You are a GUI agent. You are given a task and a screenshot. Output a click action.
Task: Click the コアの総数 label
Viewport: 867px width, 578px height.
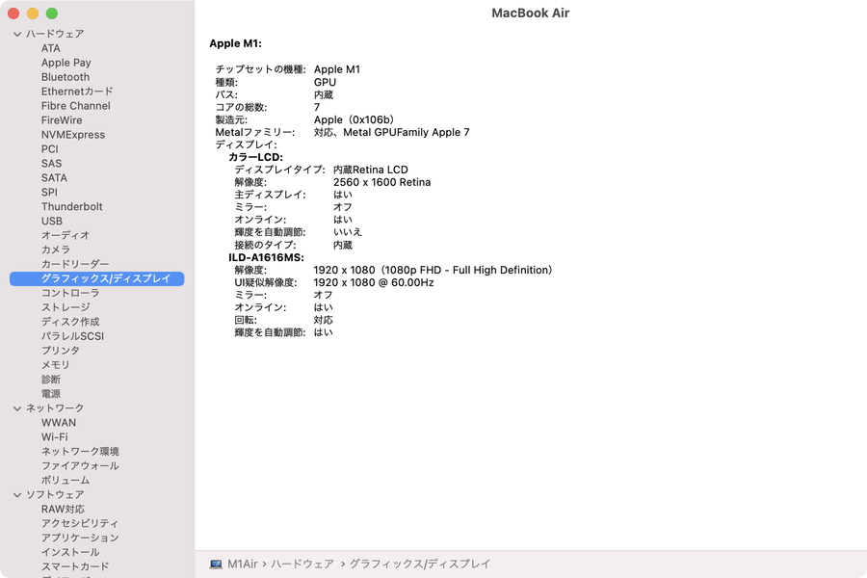point(241,107)
